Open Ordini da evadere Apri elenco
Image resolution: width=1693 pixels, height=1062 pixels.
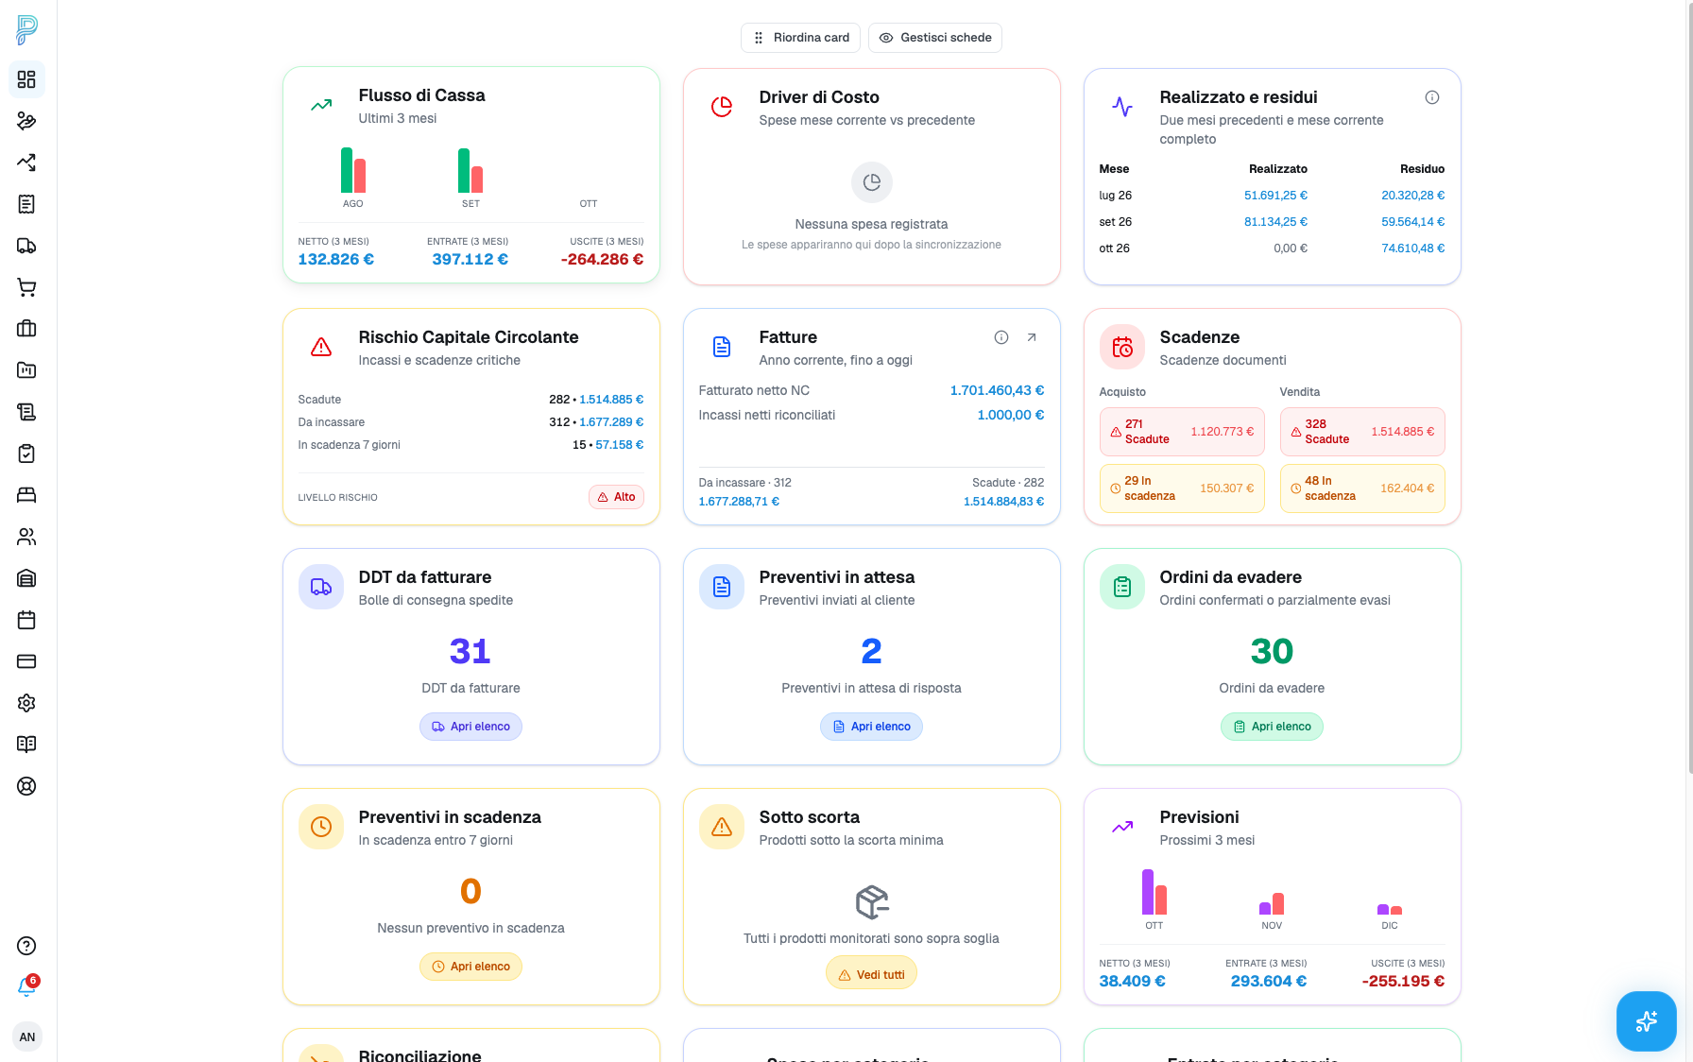pyautogui.click(x=1272, y=727)
